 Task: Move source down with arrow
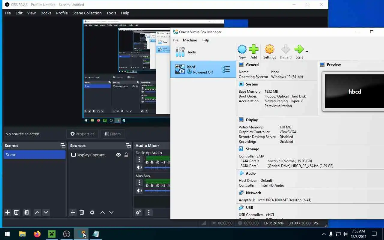point(111,212)
